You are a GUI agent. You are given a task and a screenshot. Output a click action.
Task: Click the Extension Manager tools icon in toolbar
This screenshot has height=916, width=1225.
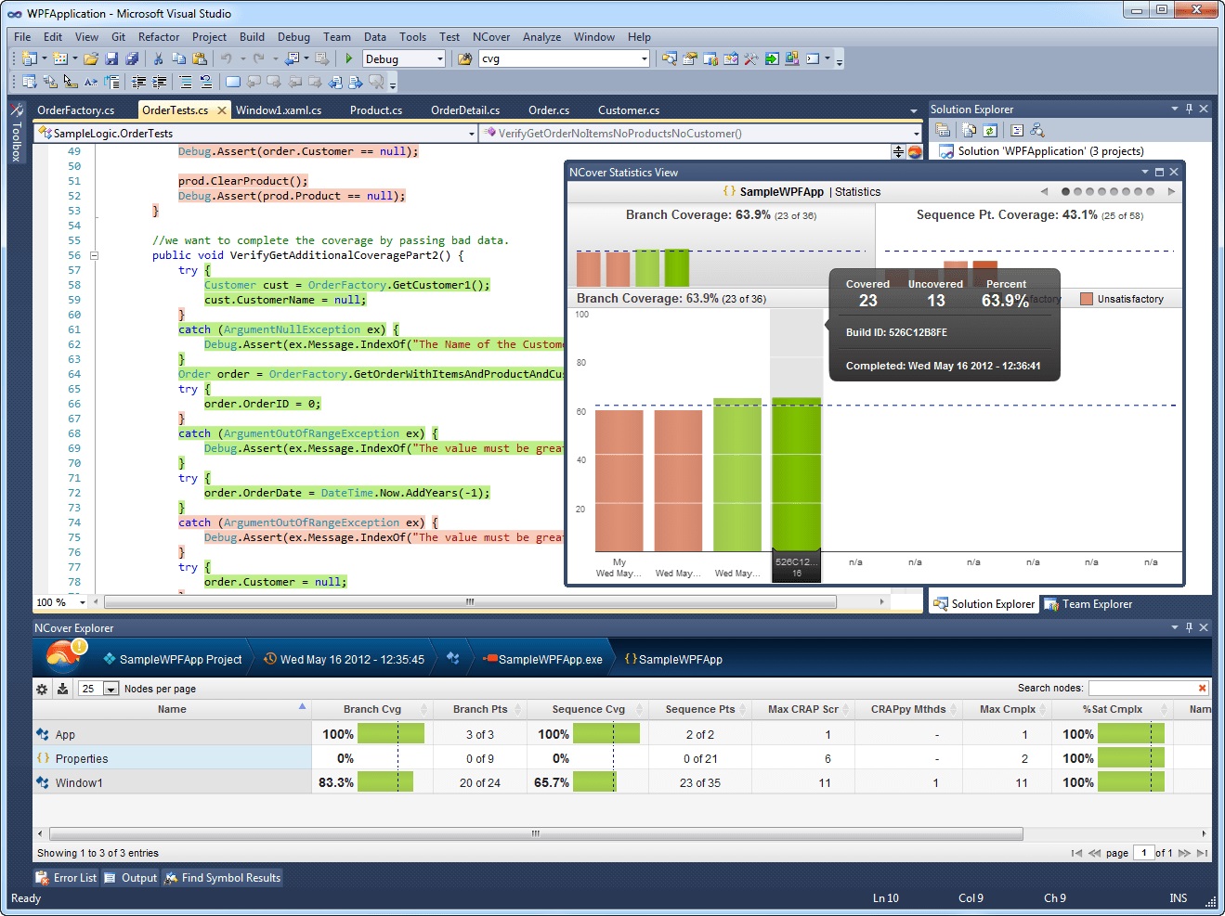[750, 58]
